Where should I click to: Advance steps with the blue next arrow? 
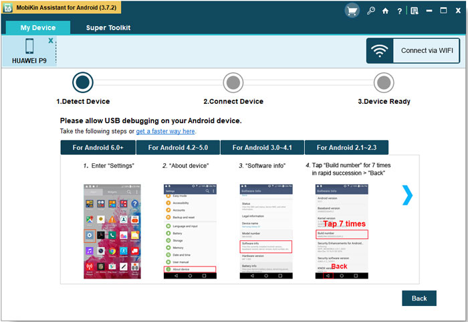tap(407, 195)
